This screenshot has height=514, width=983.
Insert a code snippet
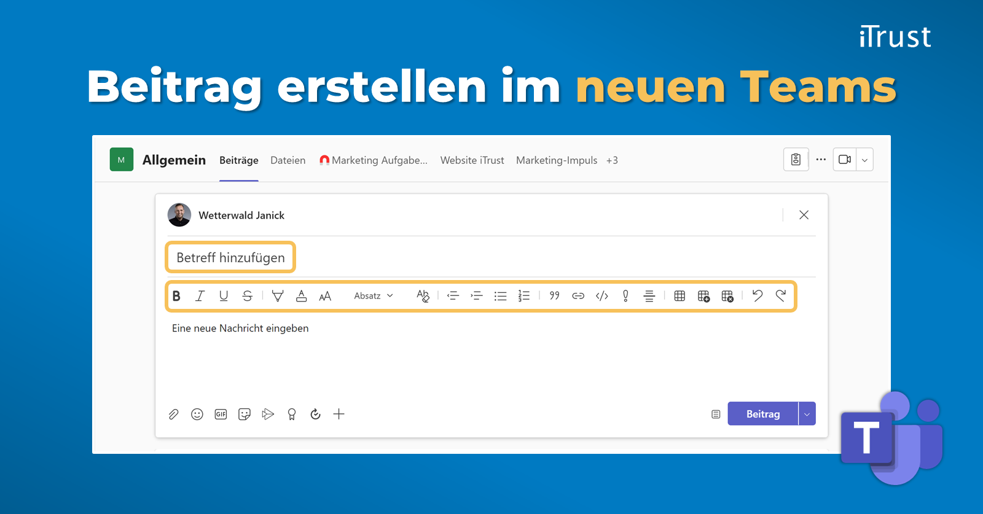pos(602,296)
